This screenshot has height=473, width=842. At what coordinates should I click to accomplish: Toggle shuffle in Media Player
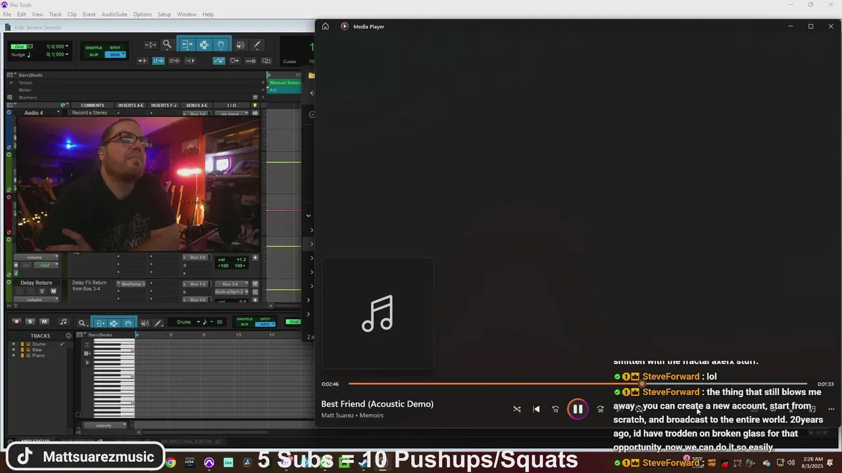point(517,409)
